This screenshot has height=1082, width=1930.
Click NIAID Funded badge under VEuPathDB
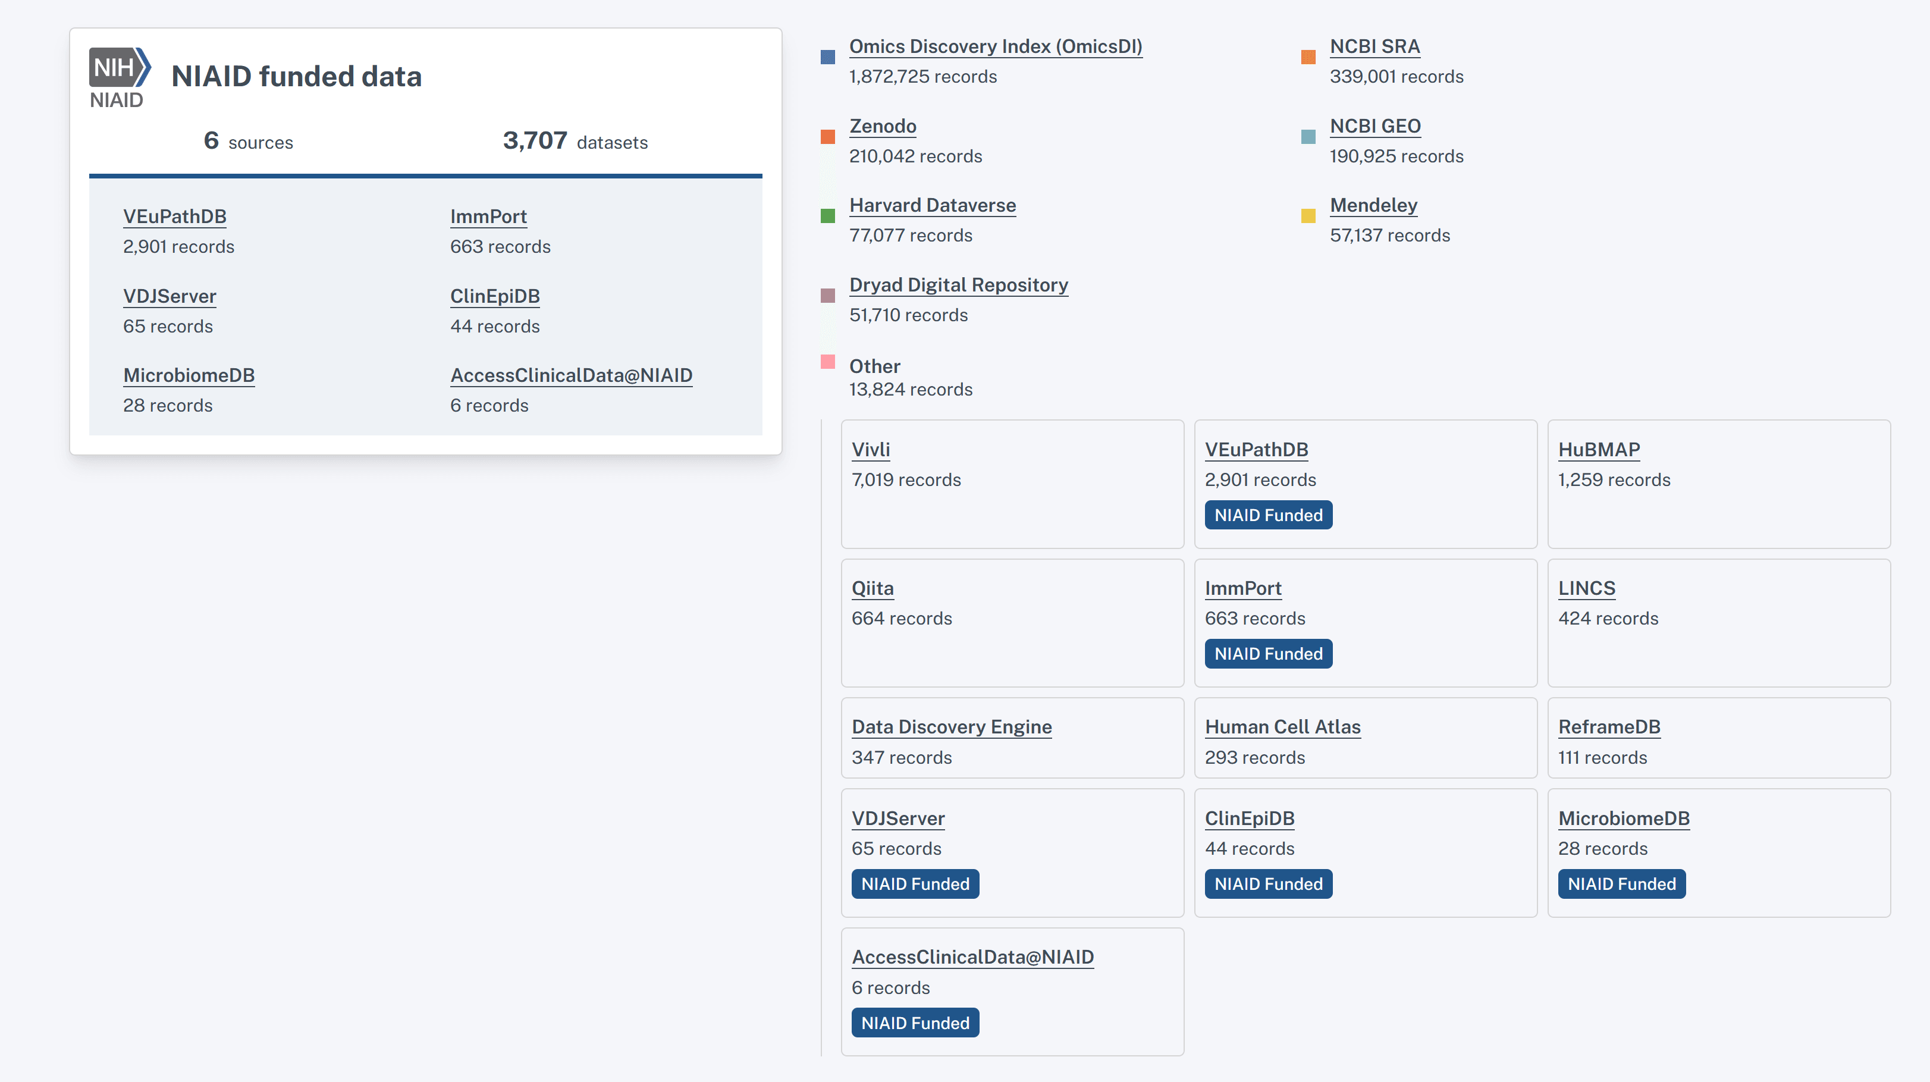(x=1269, y=515)
